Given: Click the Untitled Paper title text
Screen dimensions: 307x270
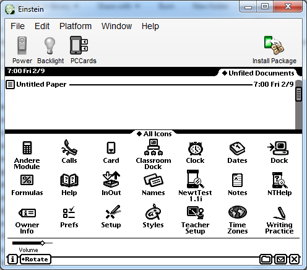Looking at the screenshot, I should 41,84.
